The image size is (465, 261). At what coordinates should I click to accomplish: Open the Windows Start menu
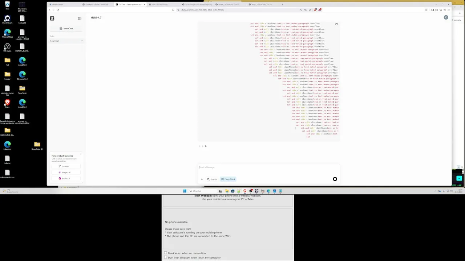[x=185, y=191]
